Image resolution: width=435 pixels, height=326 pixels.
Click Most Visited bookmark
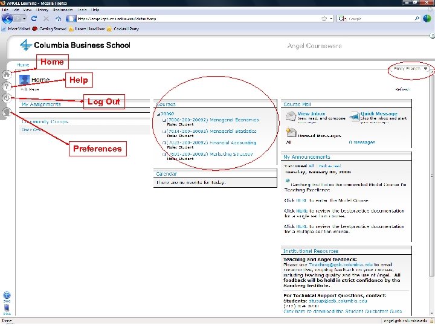click(x=16, y=29)
